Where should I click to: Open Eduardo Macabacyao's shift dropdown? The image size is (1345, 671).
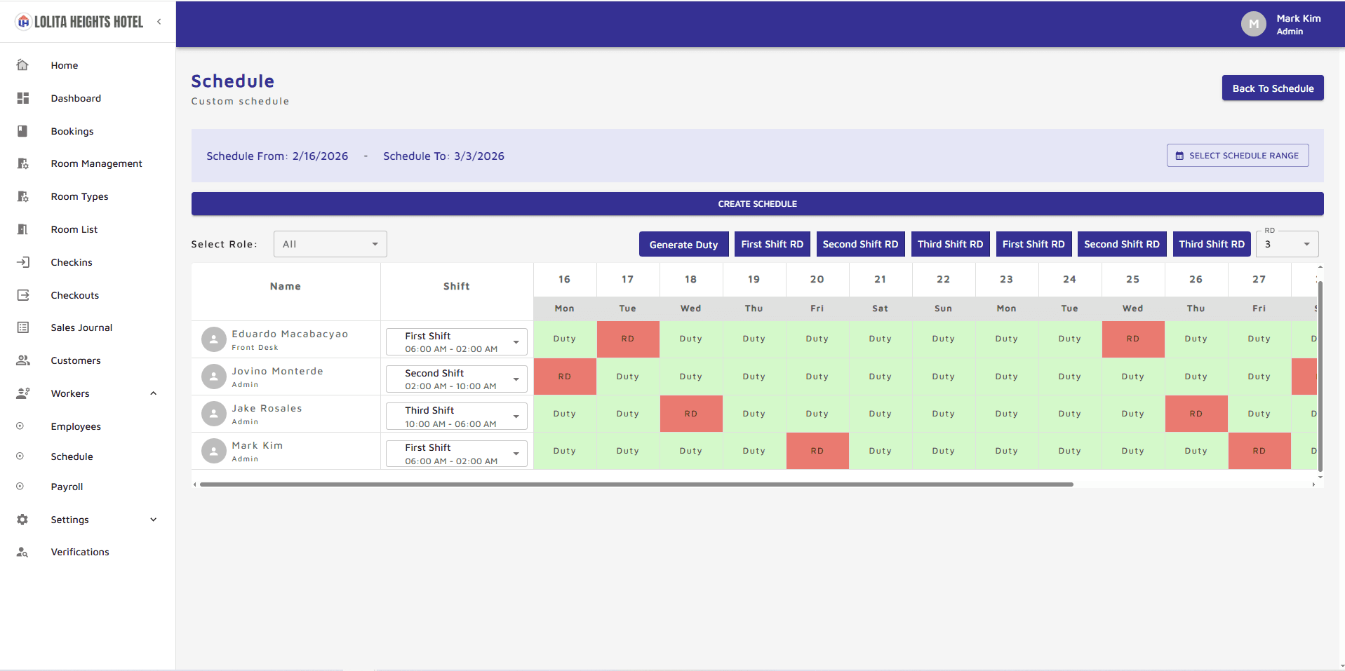(x=456, y=342)
